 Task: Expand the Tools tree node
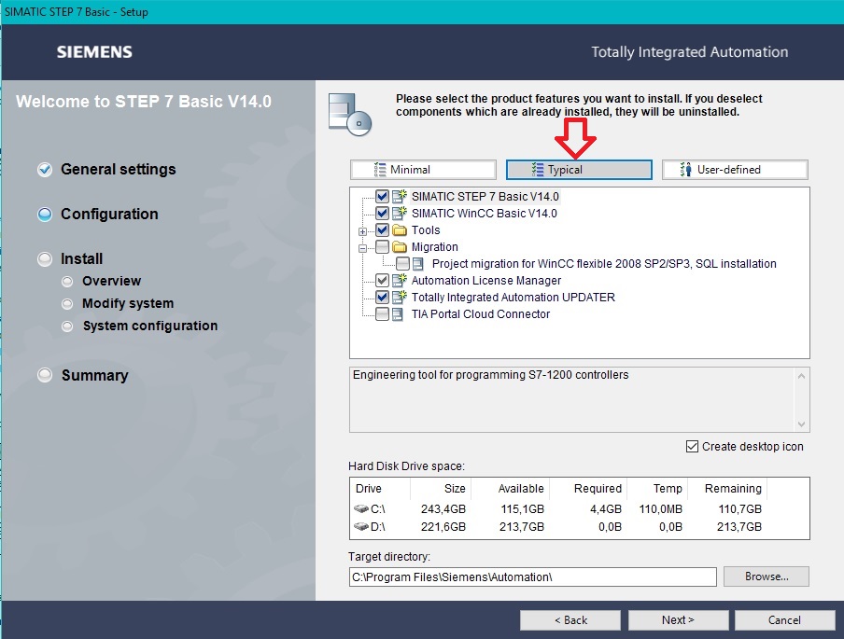click(x=363, y=230)
